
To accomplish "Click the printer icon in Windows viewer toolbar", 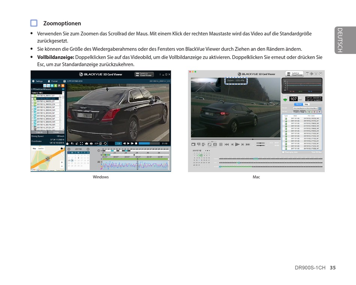I will 91,143.
